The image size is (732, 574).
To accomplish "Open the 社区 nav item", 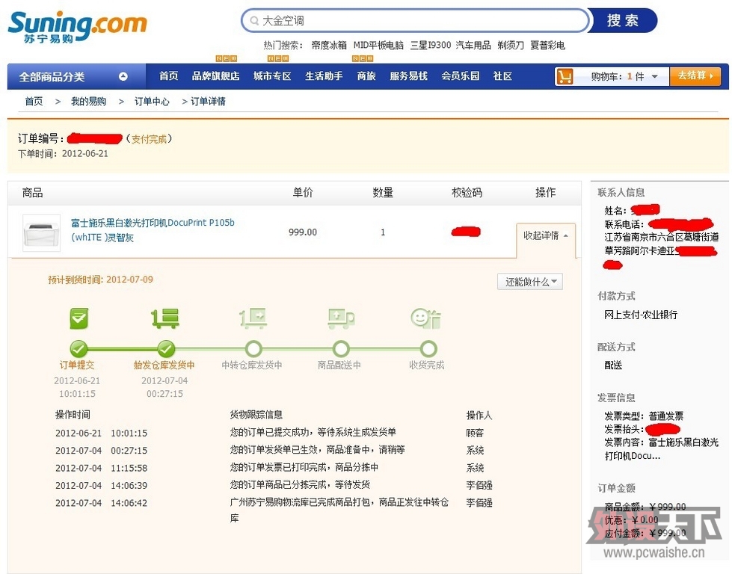I will coord(502,76).
